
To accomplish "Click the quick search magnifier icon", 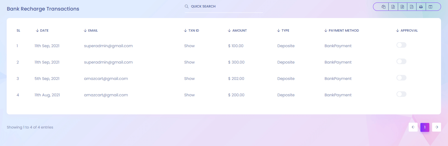I will pyautogui.click(x=187, y=6).
